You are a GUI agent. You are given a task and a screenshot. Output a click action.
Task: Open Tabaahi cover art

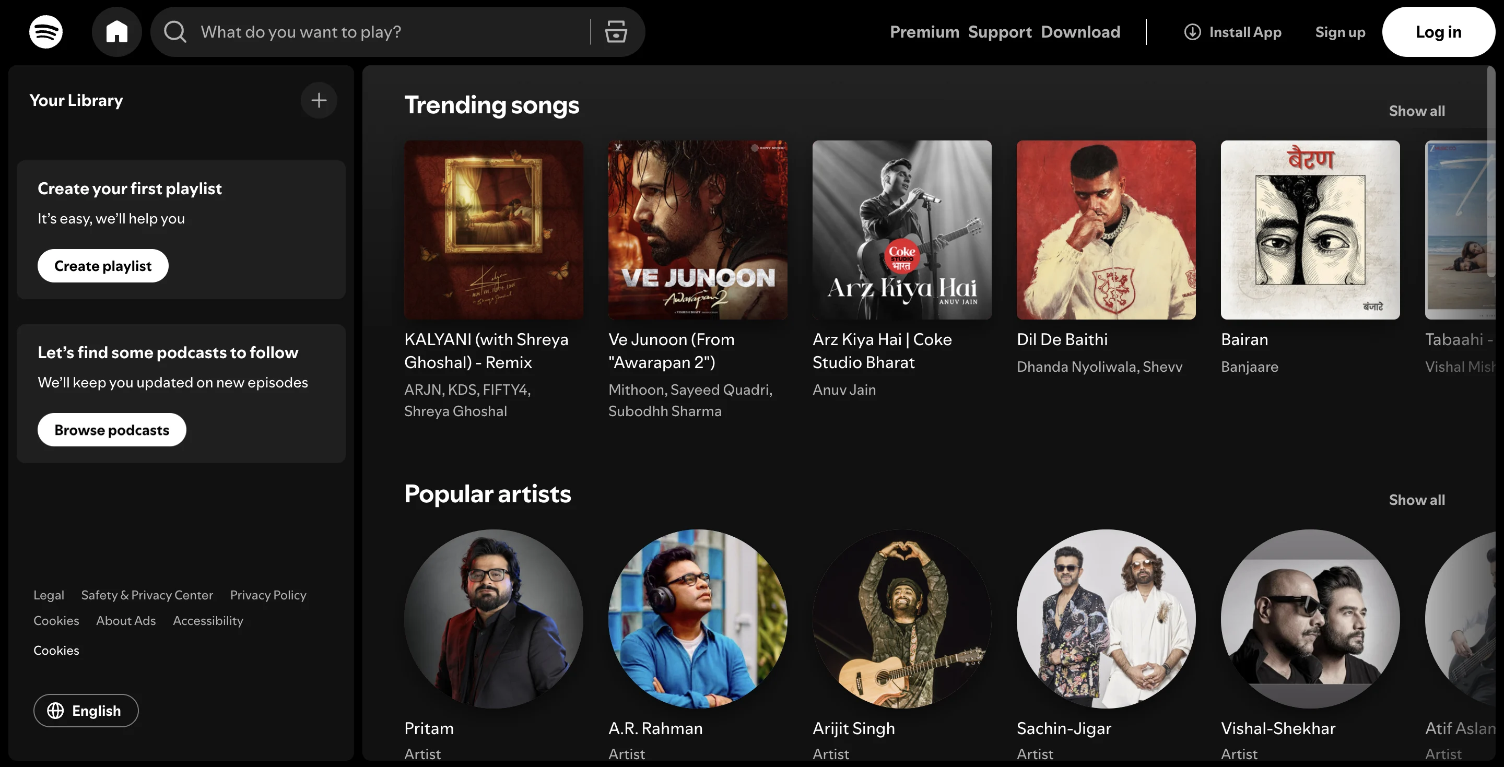(x=1460, y=230)
